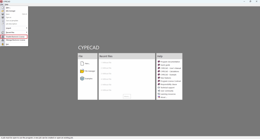Open the New features link
The width and height of the screenshot is (260, 139).
[x=166, y=78]
